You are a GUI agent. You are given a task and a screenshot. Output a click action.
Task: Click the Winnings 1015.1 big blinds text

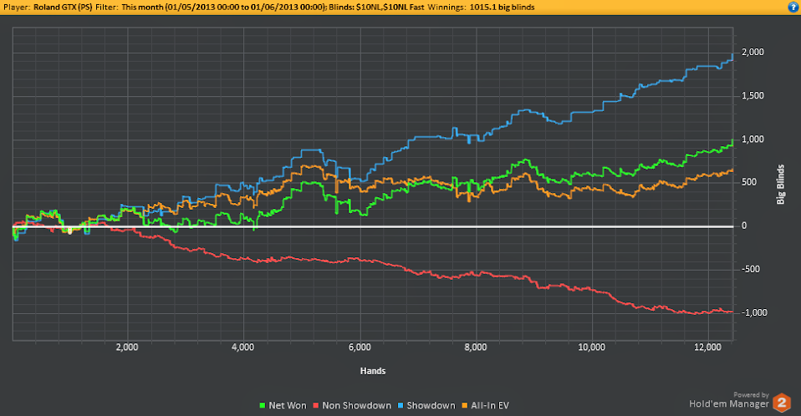tap(482, 8)
